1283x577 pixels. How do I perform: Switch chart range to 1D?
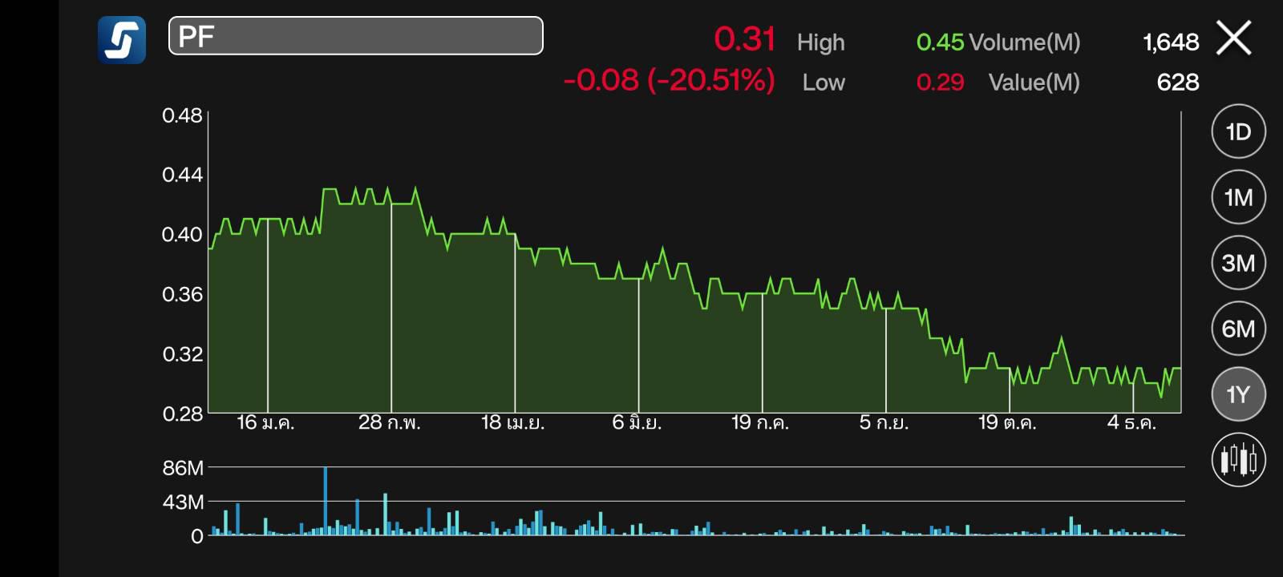1238,131
